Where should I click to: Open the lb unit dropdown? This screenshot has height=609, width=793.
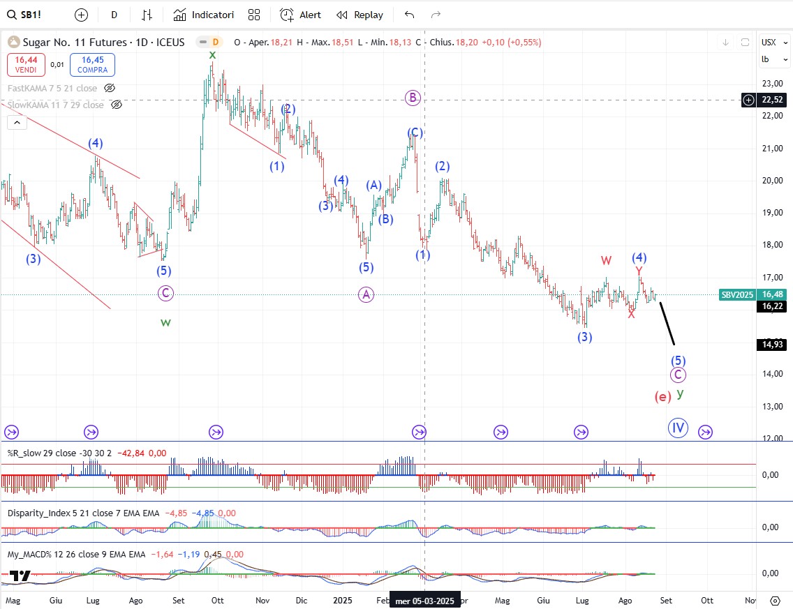pos(769,59)
